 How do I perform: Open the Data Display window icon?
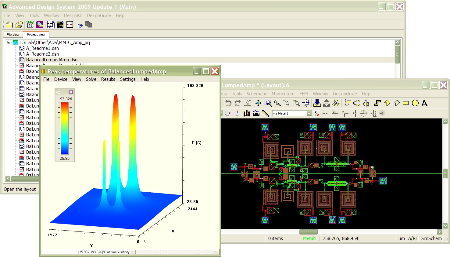[70, 25]
